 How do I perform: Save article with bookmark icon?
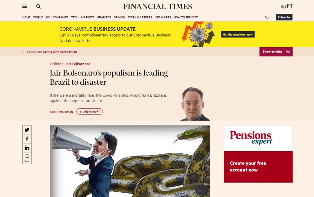[27, 158]
